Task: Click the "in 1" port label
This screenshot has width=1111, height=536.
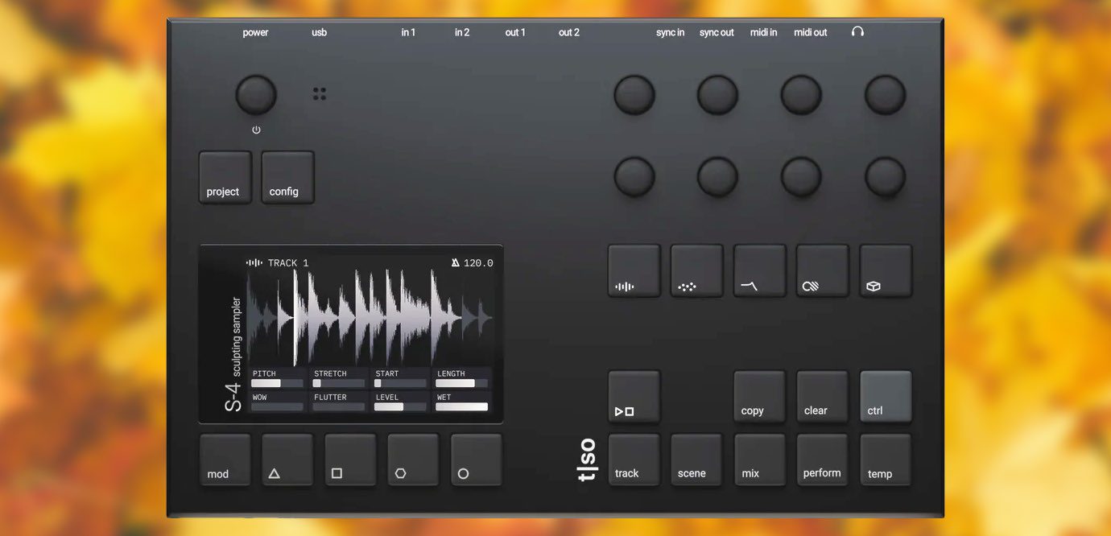Action: (x=408, y=33)
